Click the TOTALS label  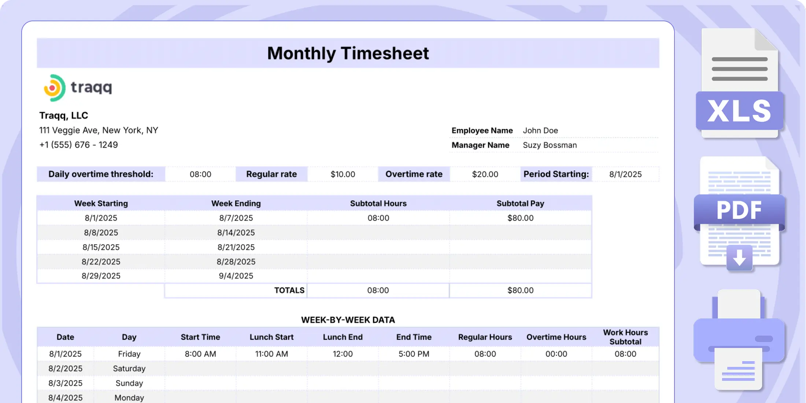289,291
